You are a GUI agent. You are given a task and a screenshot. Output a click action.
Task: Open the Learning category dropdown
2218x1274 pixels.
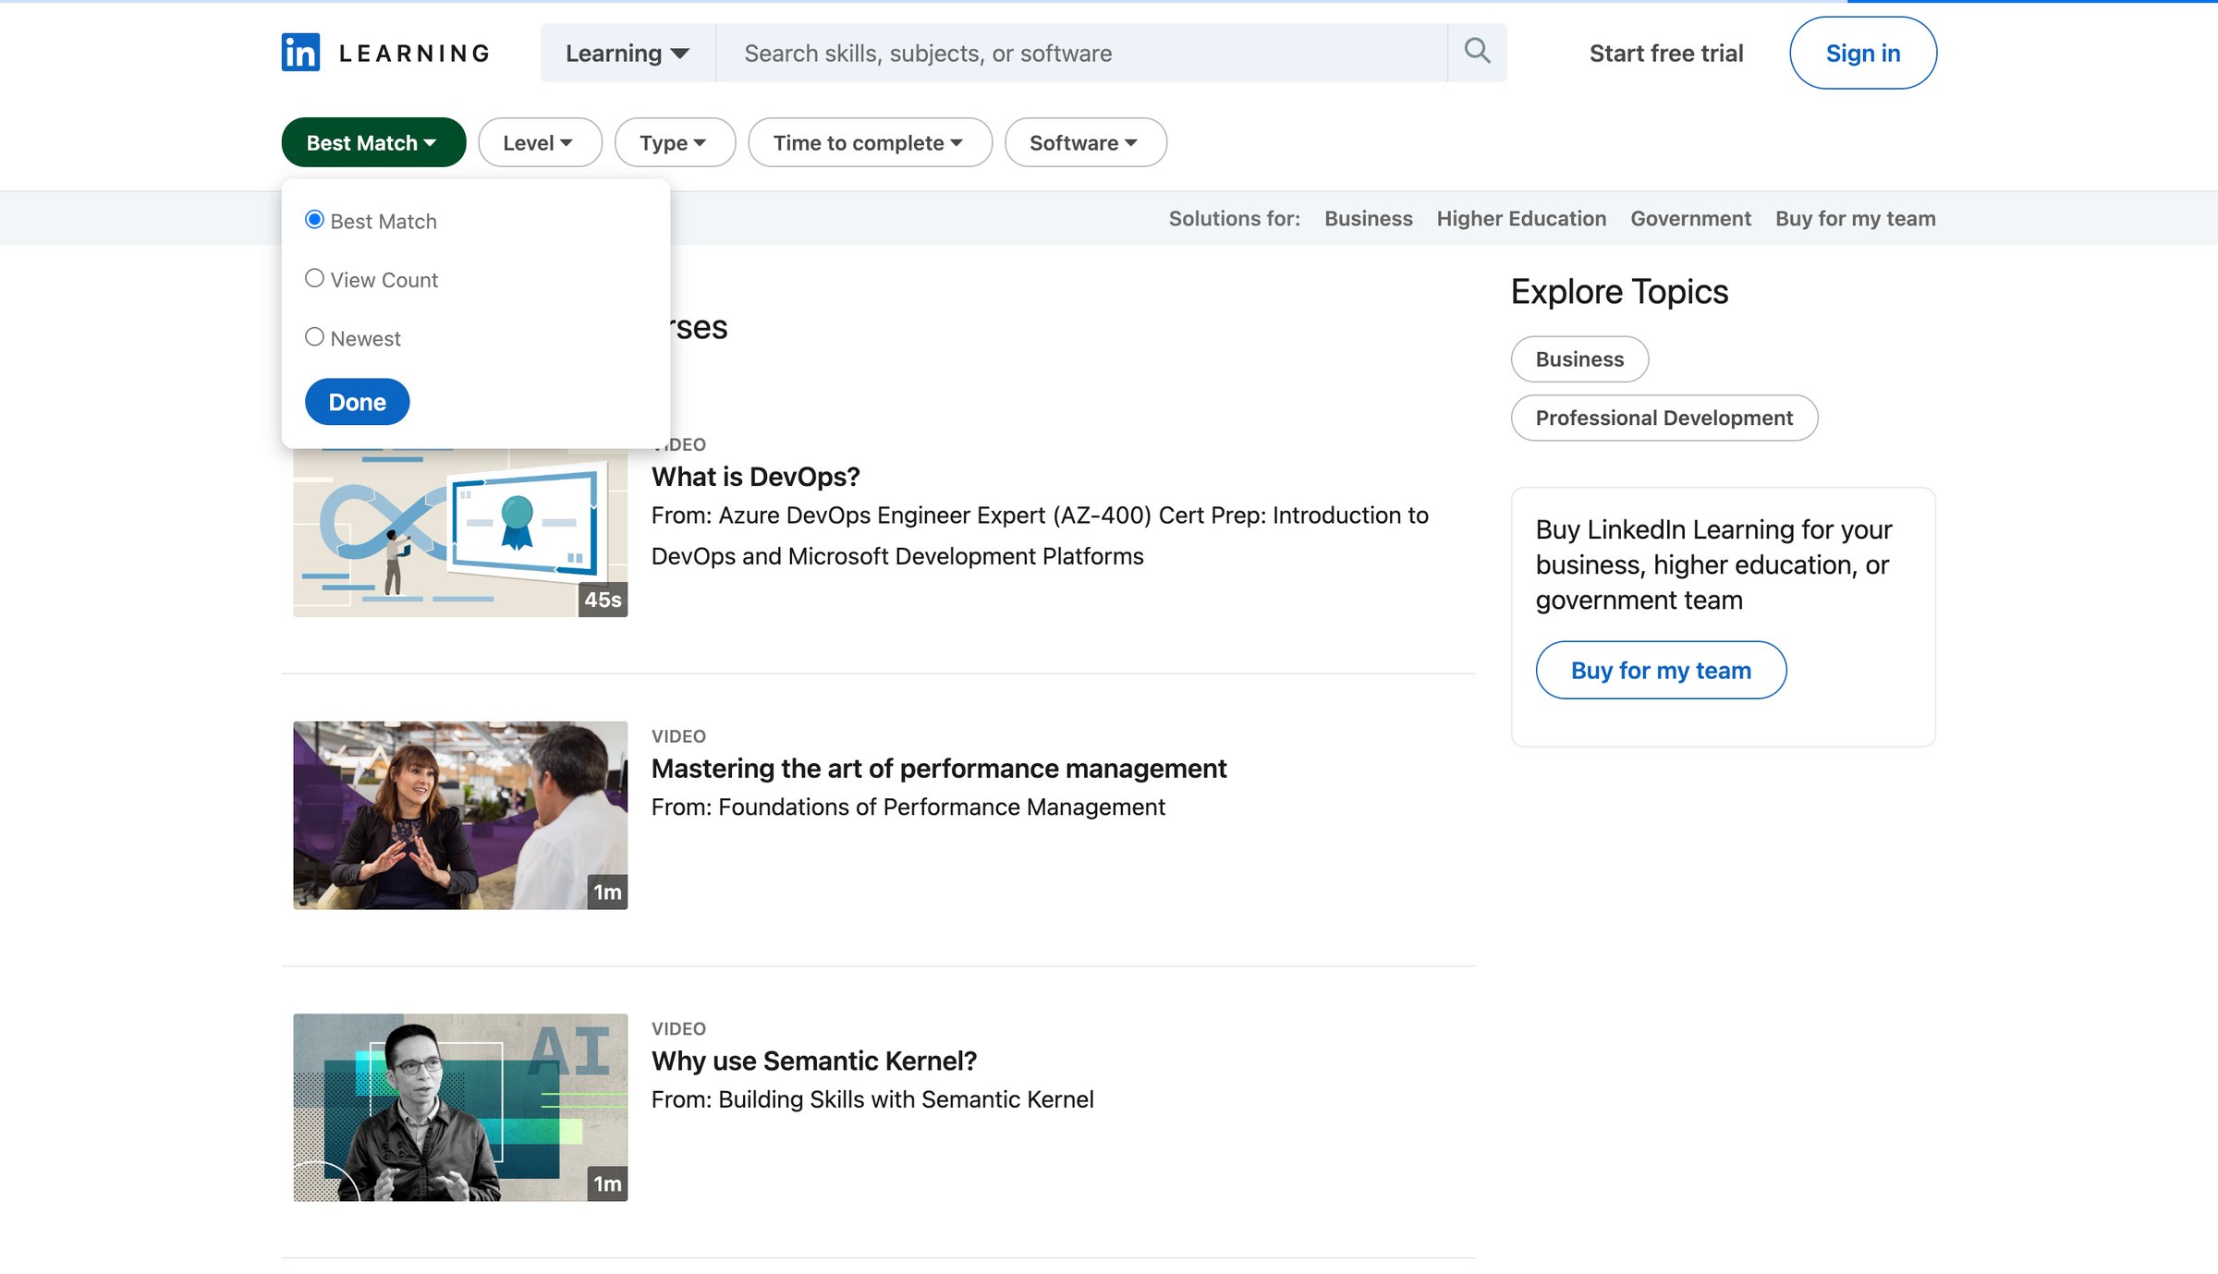(628, 53)
